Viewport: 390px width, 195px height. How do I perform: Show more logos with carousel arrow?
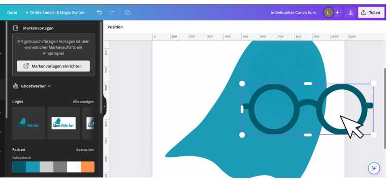(93, 123)
